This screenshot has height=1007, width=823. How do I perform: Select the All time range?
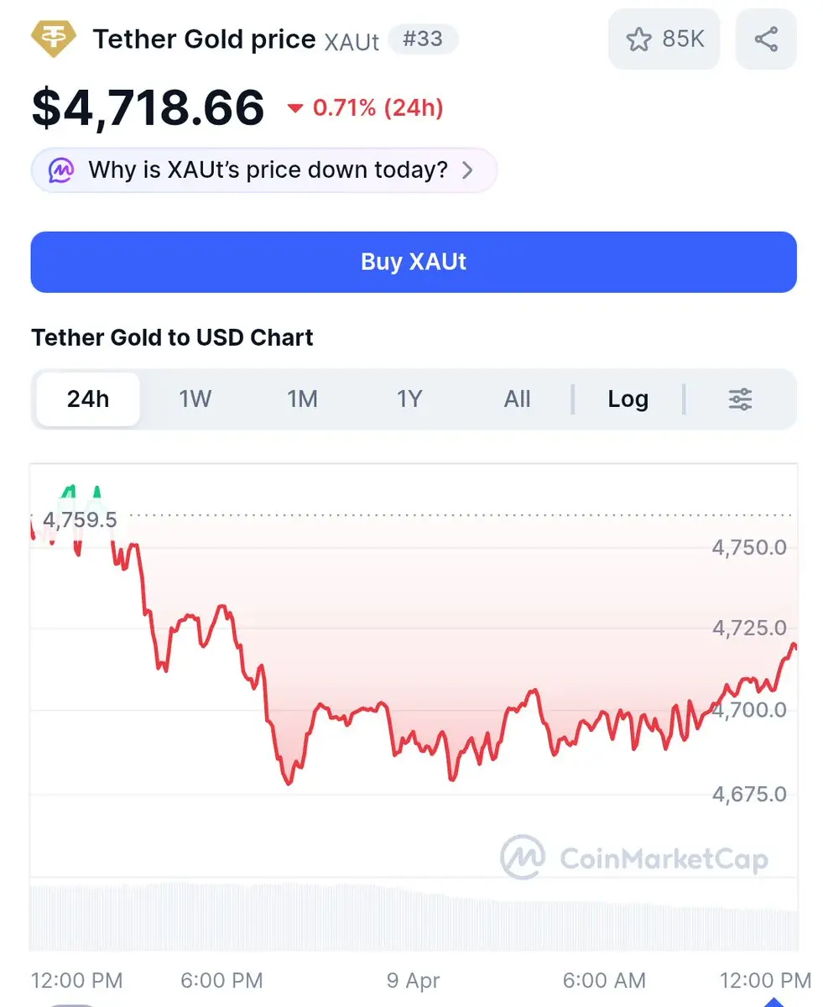[x=517, y=399]
